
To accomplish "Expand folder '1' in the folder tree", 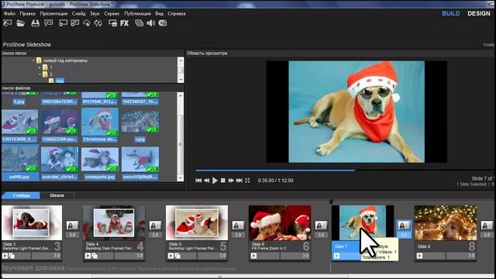I will click(x=40, y=67).
